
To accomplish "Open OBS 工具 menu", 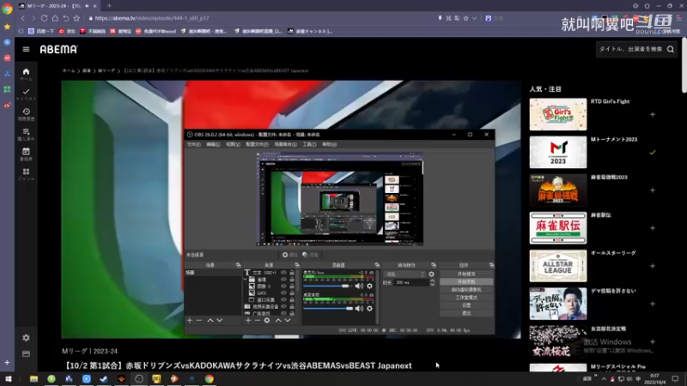I will 309,144.
